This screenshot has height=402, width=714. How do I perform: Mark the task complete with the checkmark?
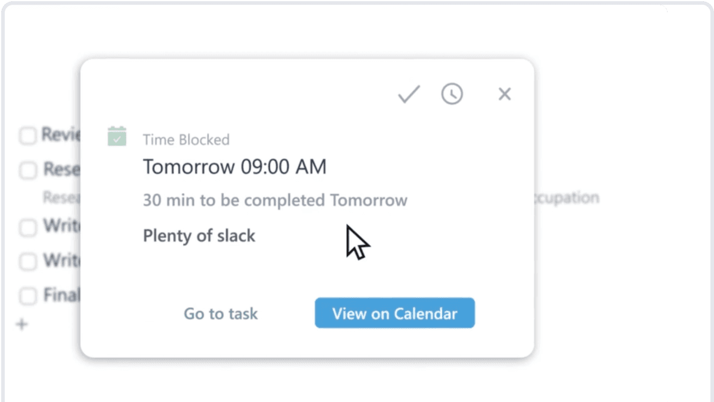pos(409,94)
